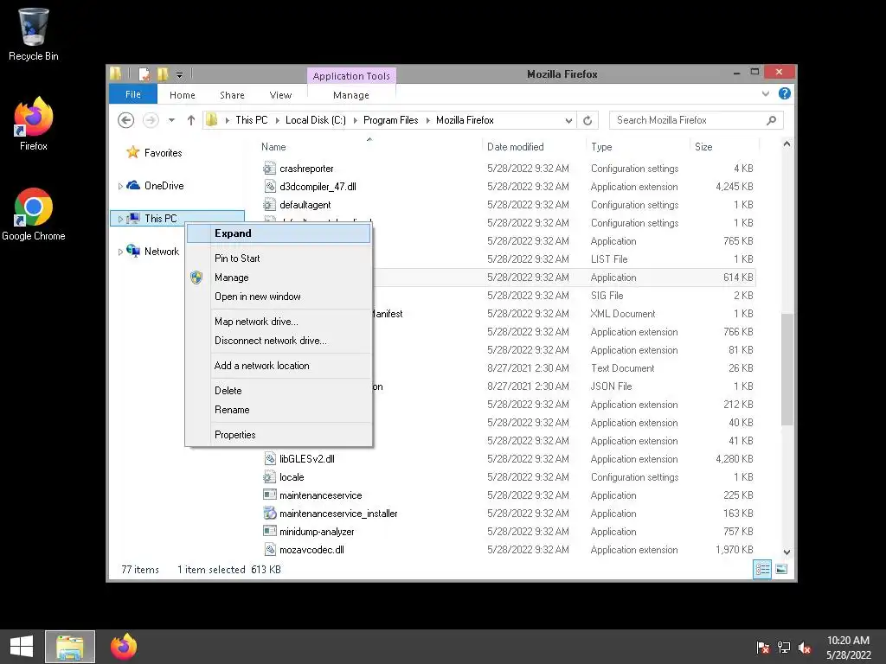Image resolution: width=886 pixels, height=664 pixels.
Task: Expand the Network tree node
Action: [x=119, y=252]
